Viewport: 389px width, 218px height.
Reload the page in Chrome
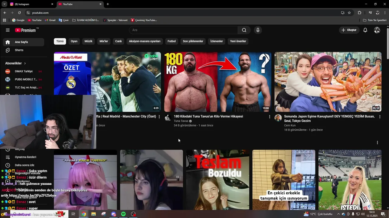(x=19, y=13)
